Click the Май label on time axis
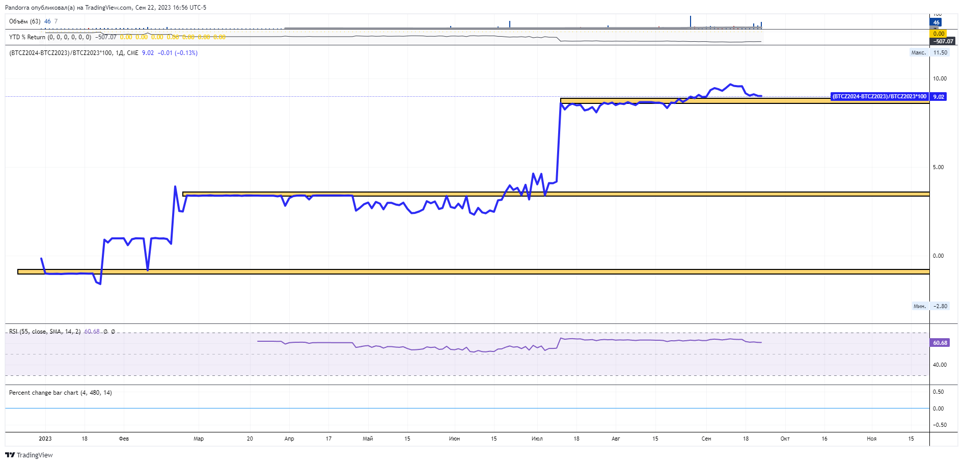This screenshot has width=963, height=464. [x=368, y=439]
